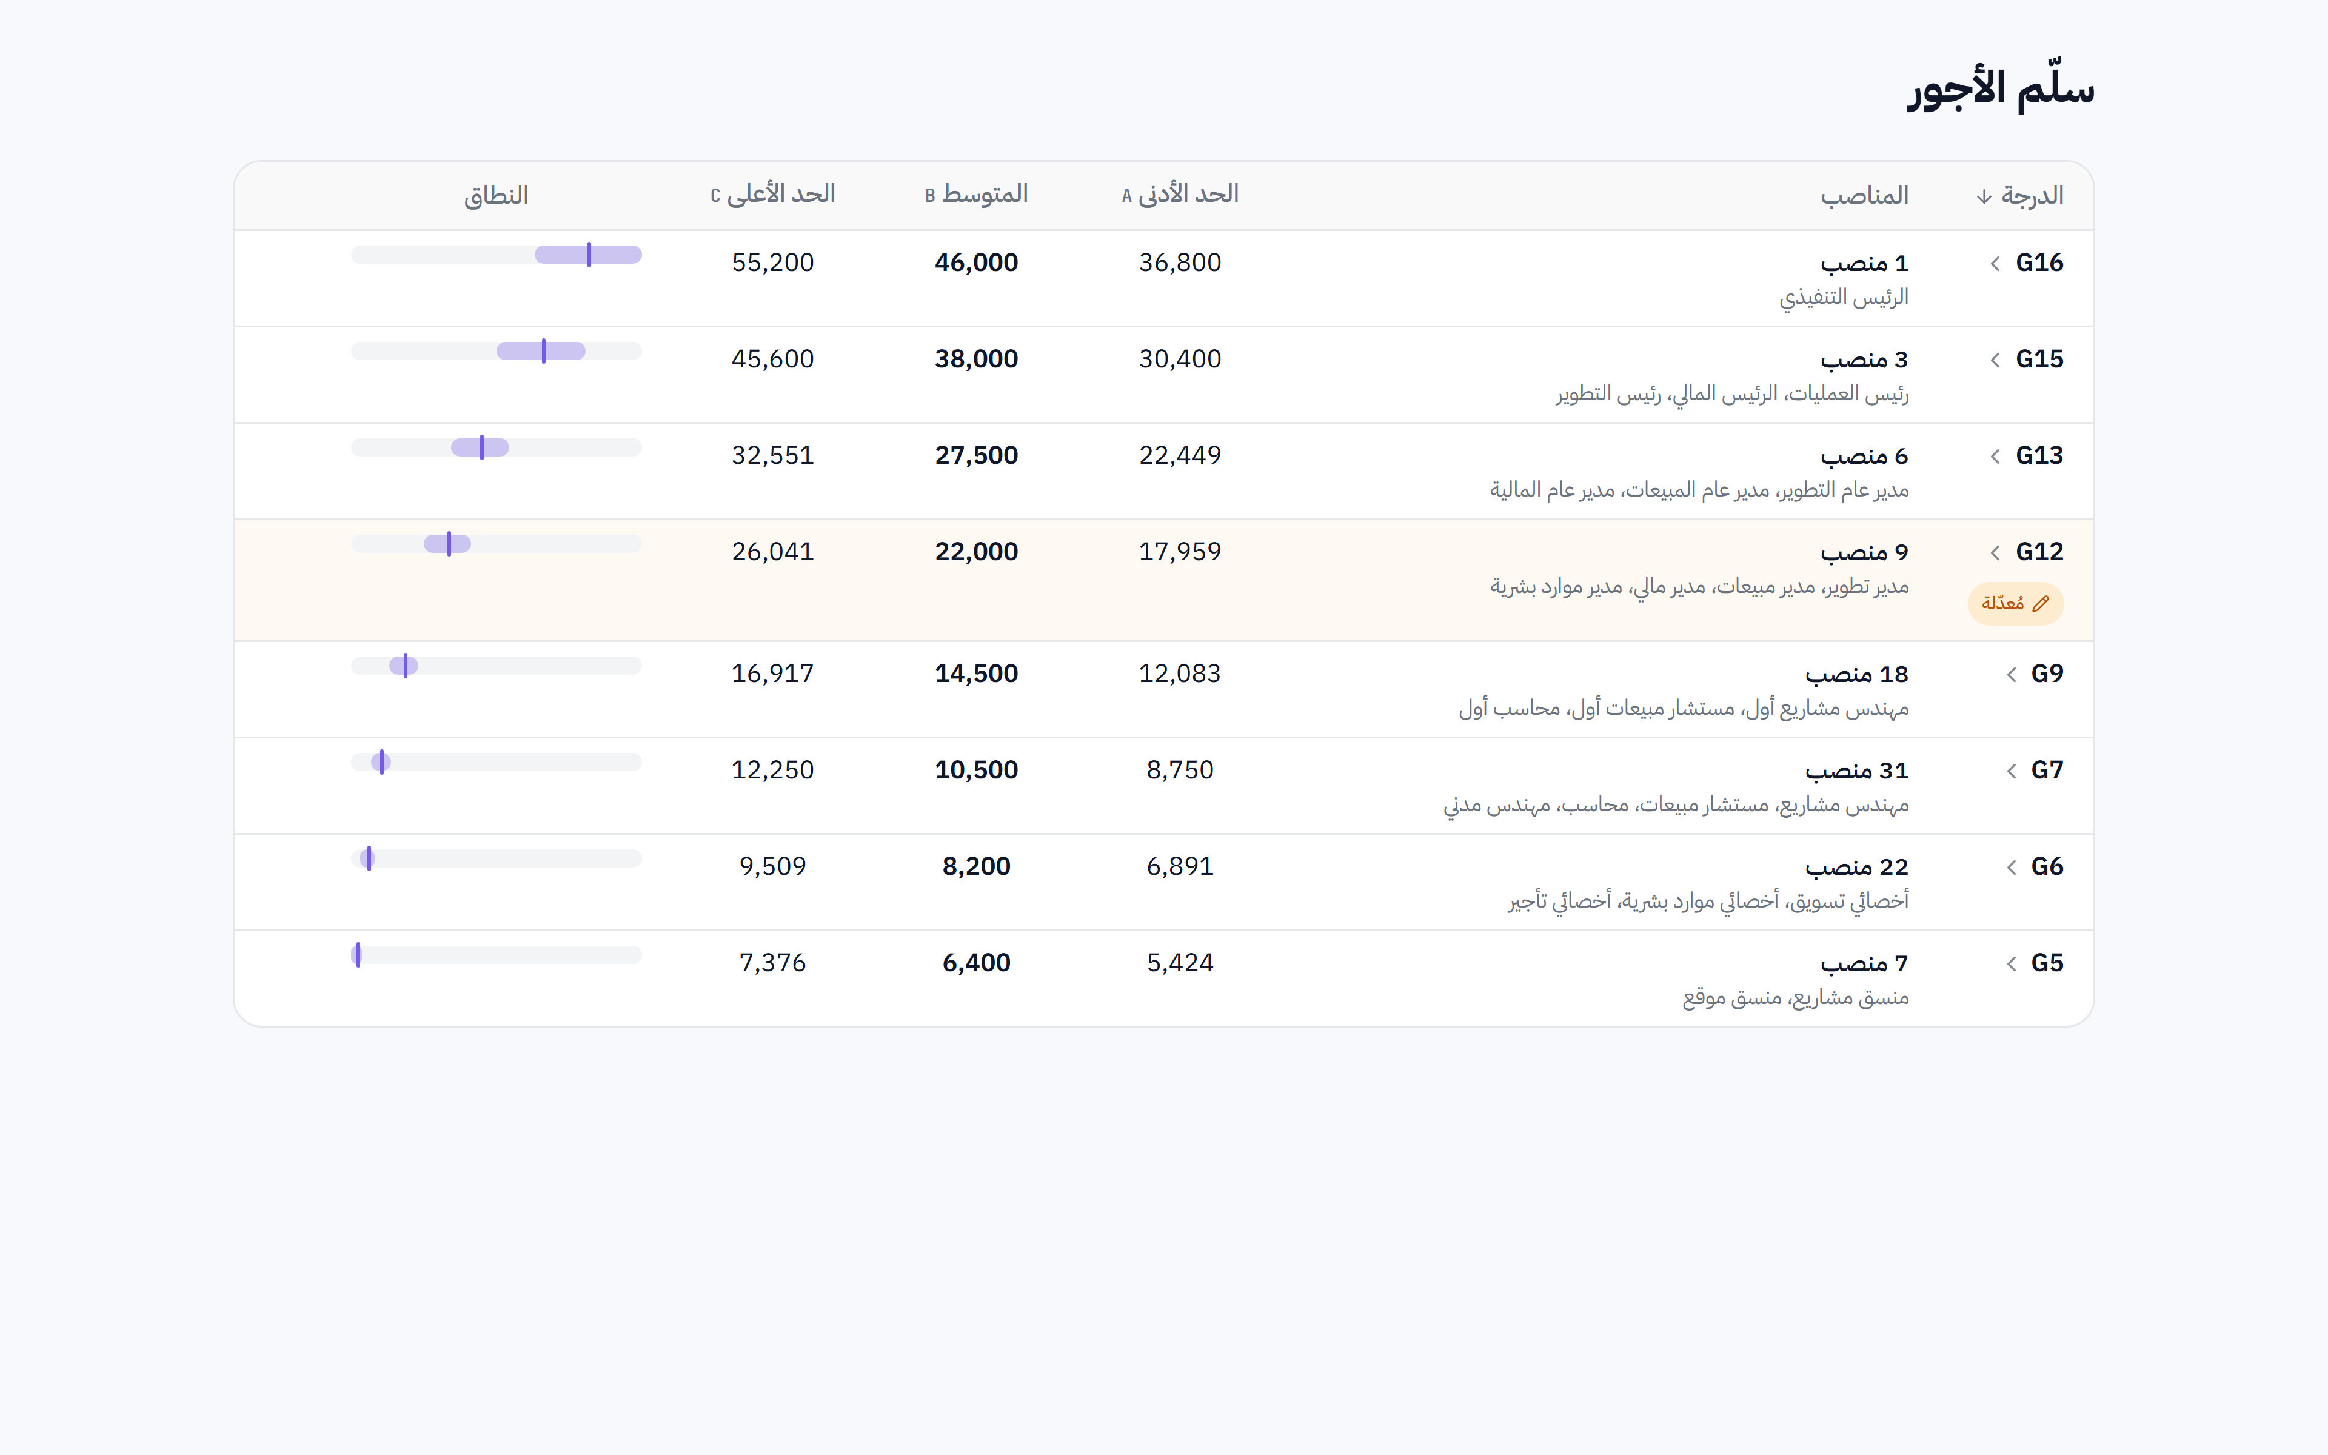Sort by the الحد الأعلى column header
The image size is (2328, 1455).
[x=772, y=195]
